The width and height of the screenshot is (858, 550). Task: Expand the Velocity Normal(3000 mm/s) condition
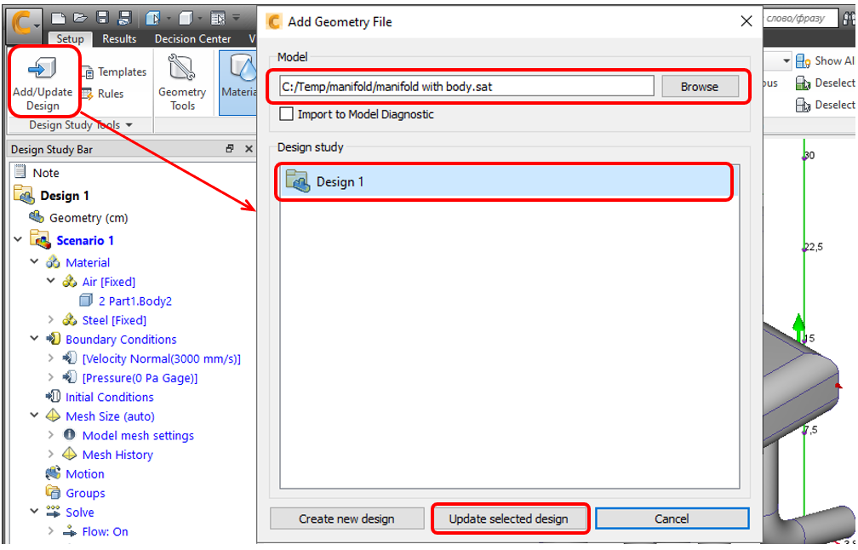point(51,358)
